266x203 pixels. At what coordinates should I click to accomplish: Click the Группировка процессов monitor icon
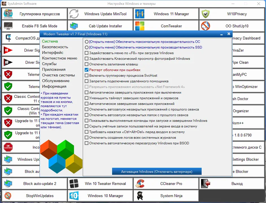8,14
